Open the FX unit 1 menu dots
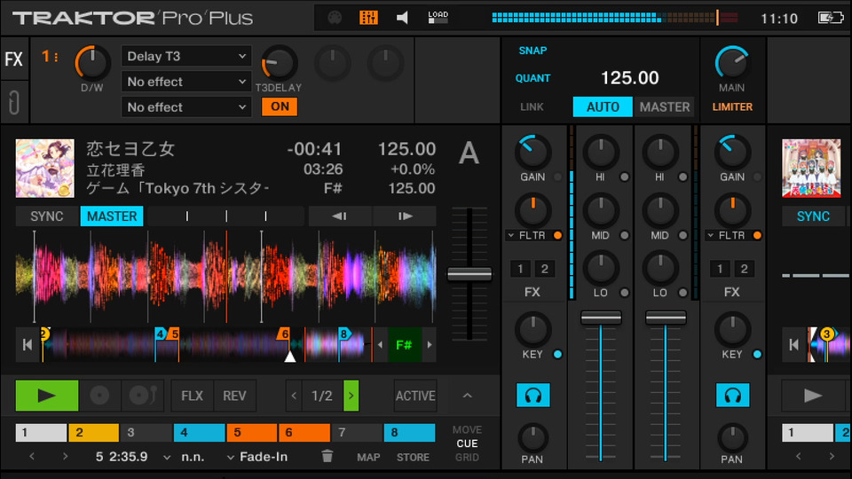 (56, 56)
